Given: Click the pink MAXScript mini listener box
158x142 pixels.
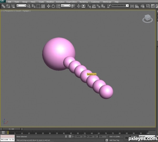Looking at the screenshot, I should [7, 136].
